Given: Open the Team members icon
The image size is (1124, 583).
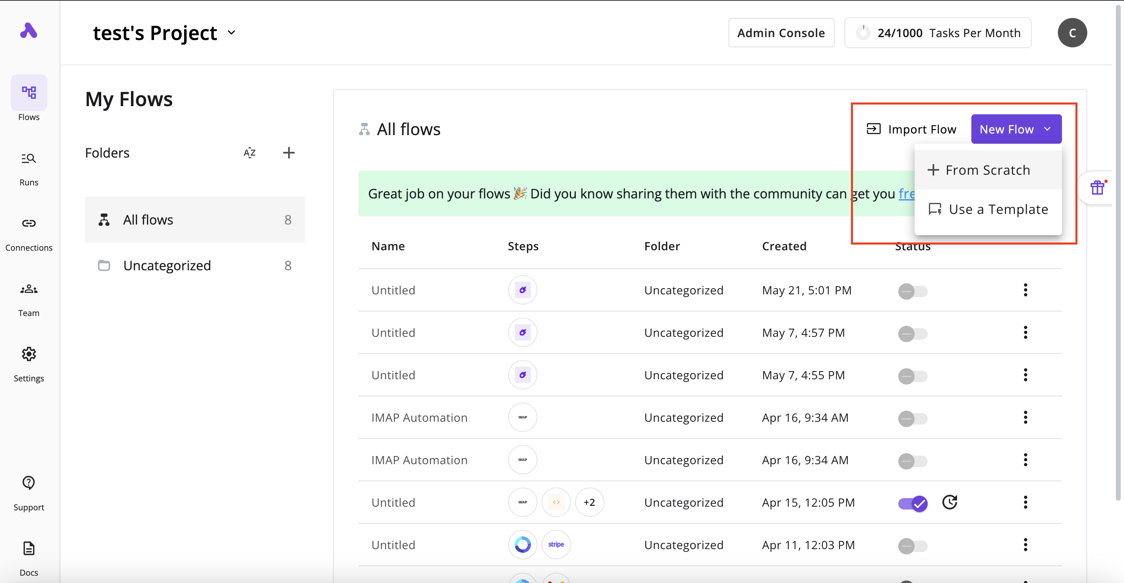Looking at the screenshot, I should coord(29,289).
